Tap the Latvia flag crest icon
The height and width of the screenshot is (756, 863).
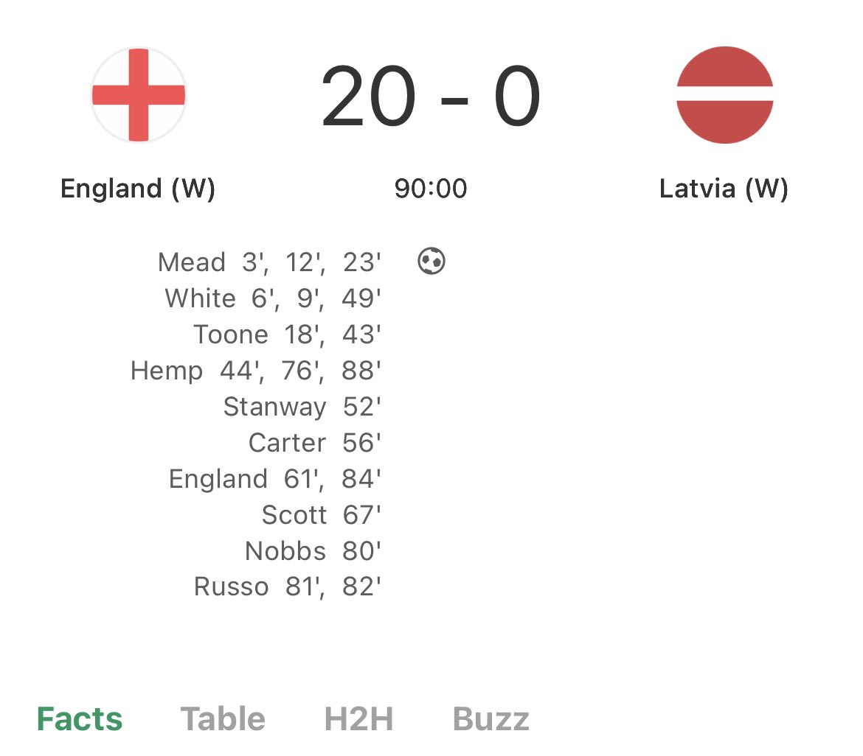tap(724, 95)
